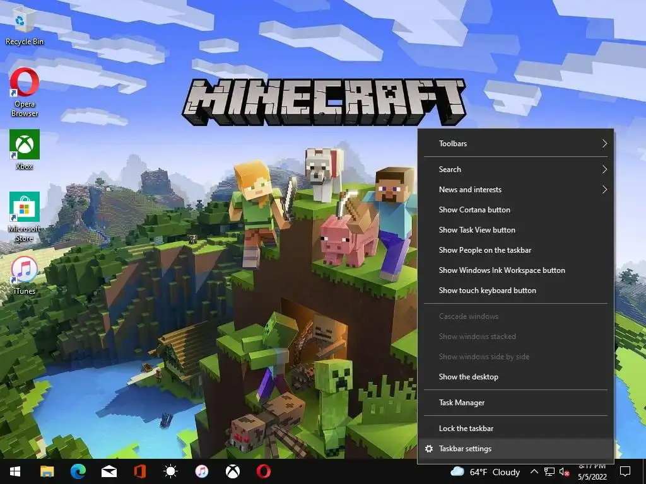The height and width of the screenshot is (484, 646).
Task: Launch Microsoft Edge from the taskbar
Action: coord(78,471)
